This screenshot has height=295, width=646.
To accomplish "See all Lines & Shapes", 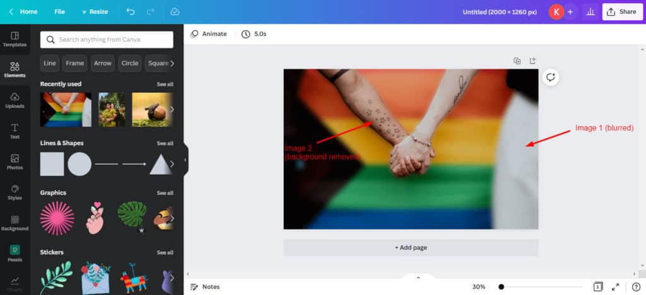I will point(165,144).
